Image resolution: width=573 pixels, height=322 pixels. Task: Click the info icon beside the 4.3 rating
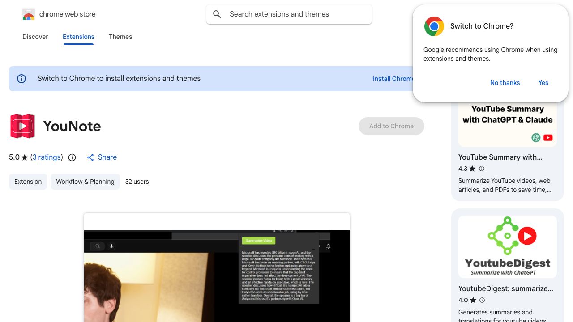pos(482,169)
